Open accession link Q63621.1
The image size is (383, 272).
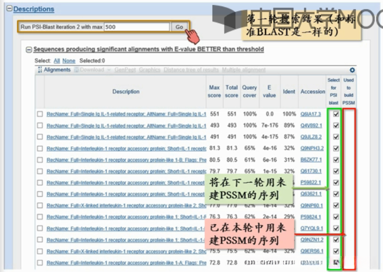311,194
